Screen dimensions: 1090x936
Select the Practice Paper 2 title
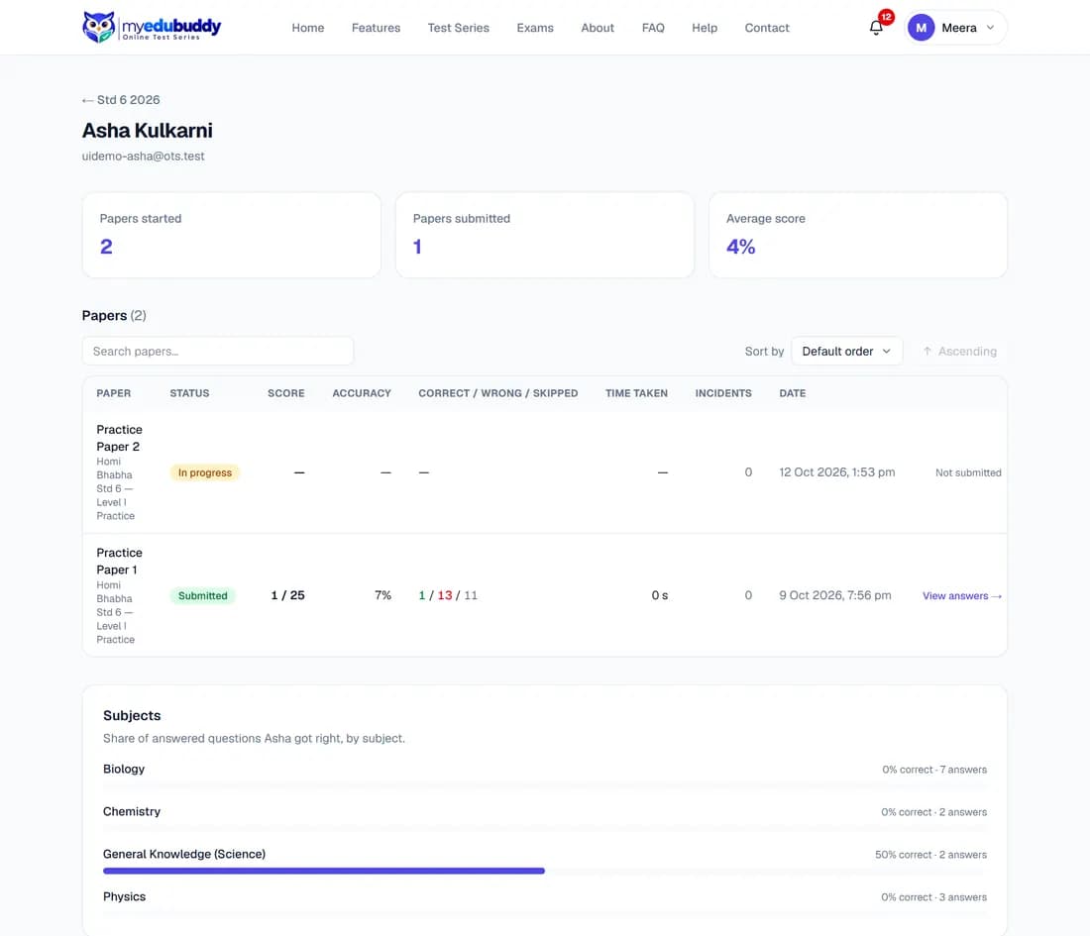[120, 438]
